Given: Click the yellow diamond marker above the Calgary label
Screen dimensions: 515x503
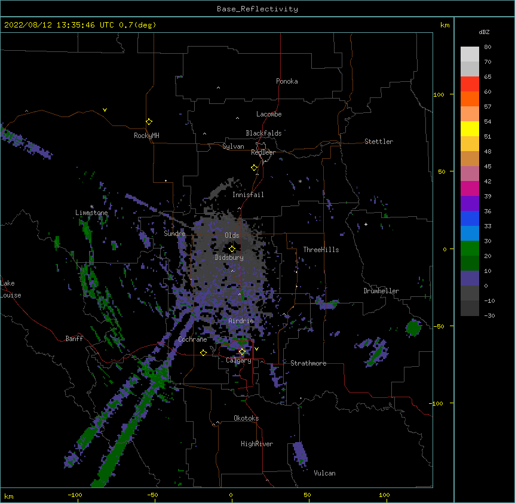Looking at the screenshot, I should point(242,352).
